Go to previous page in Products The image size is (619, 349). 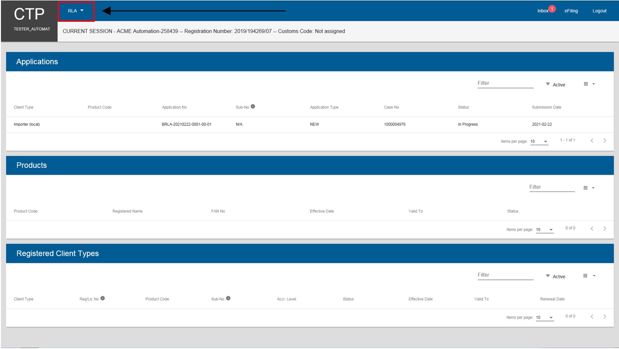coord(592,229)
